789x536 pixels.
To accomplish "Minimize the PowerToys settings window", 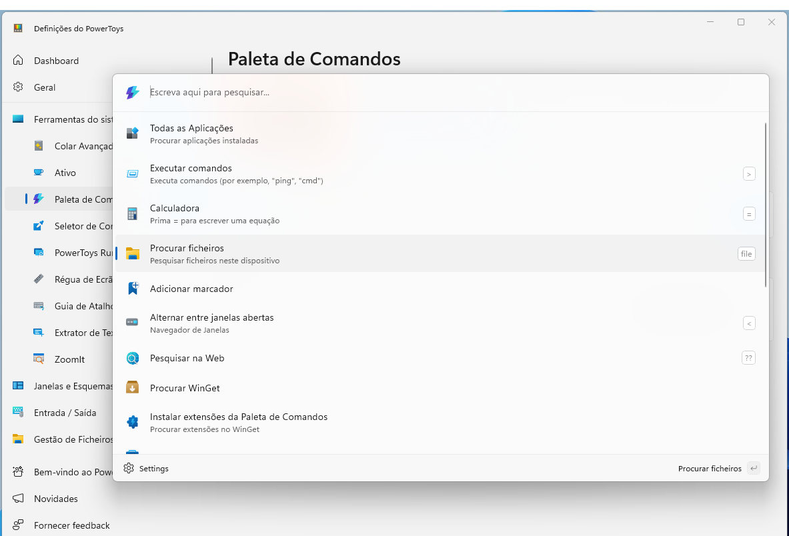I will (x=710, y=22).
